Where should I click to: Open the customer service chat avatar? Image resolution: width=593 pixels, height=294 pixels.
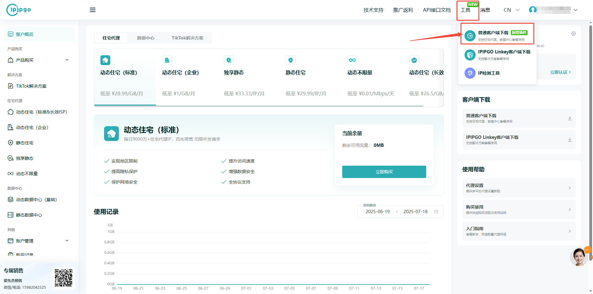579,257
